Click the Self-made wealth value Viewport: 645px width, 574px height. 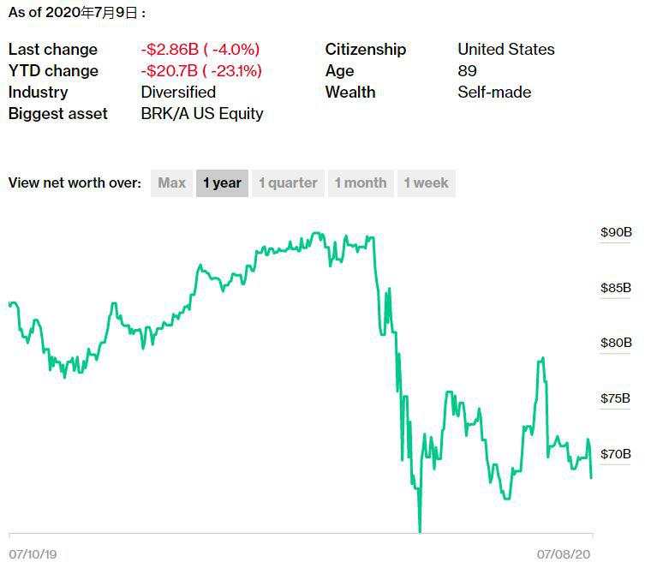point(494,92)
